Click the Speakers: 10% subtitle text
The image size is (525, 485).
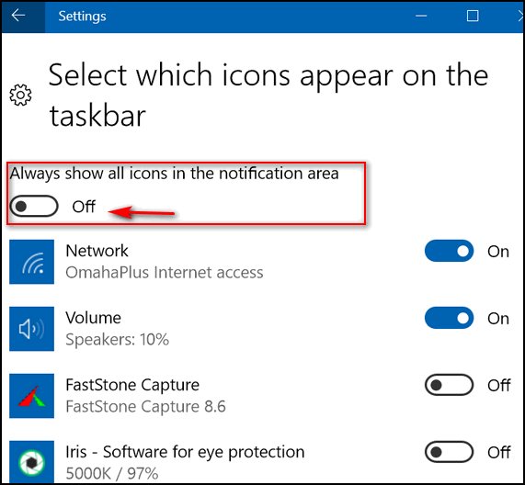[x=117, y=340]
